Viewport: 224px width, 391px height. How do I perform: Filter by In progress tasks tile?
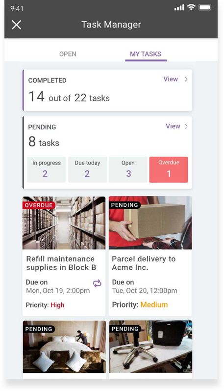coord(46,169)
